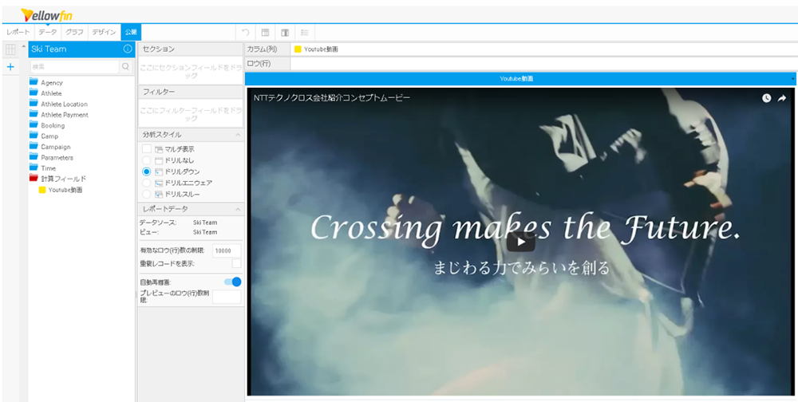Viewport: 798px width, 402px height.
Task: Play the YouTube video
Action: tap(520, 242)
